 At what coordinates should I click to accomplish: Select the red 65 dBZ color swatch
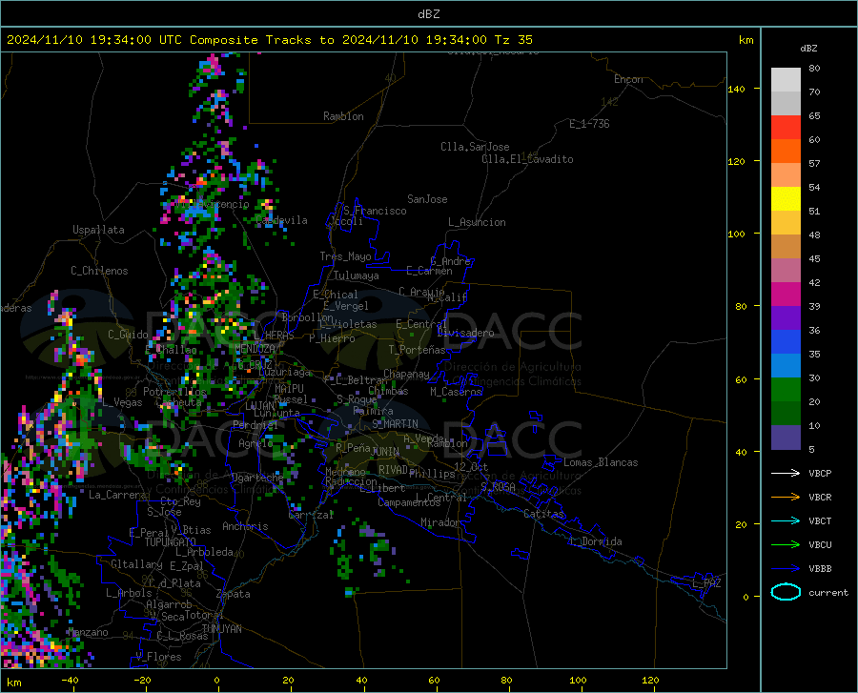(786, 128)
